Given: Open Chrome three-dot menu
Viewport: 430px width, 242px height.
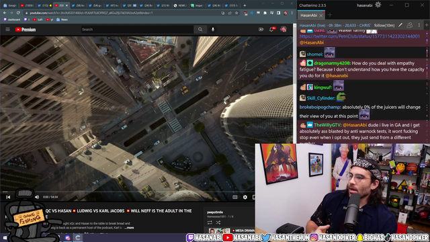Looking at the screenshot, I should coord(292,13).
